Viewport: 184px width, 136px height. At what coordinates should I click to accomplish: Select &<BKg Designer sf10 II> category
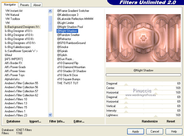click(x=19, y=35)
